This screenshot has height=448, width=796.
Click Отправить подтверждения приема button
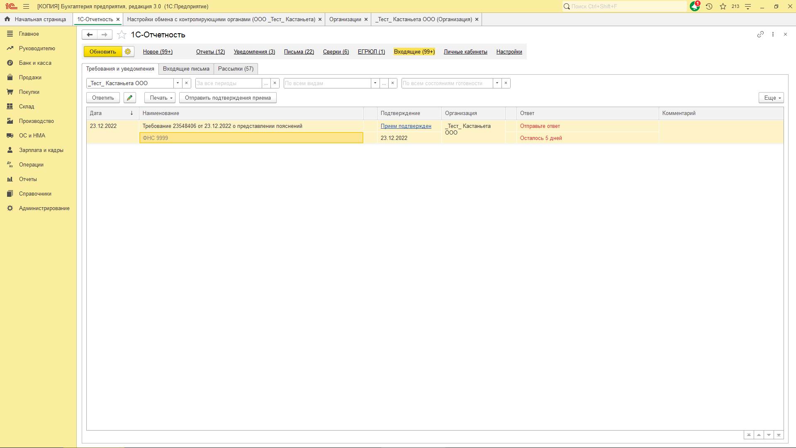(228, 98)
